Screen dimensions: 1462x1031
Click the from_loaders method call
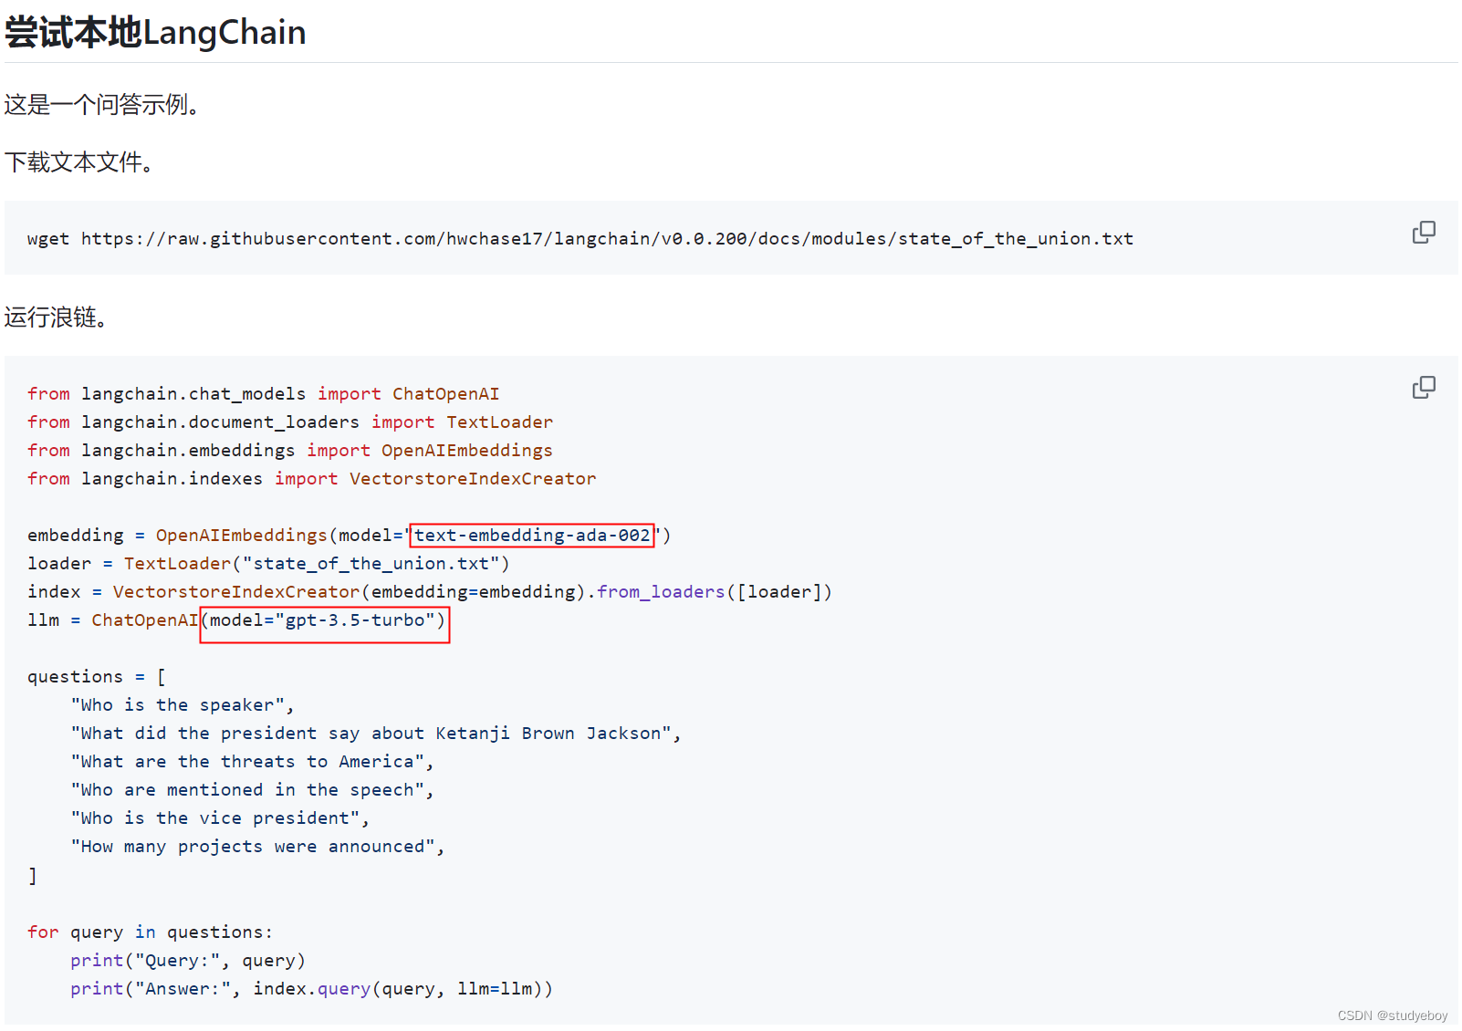click(660, 592)
